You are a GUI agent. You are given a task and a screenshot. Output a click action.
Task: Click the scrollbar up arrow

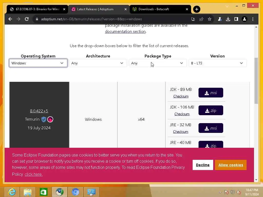(256, 27)
